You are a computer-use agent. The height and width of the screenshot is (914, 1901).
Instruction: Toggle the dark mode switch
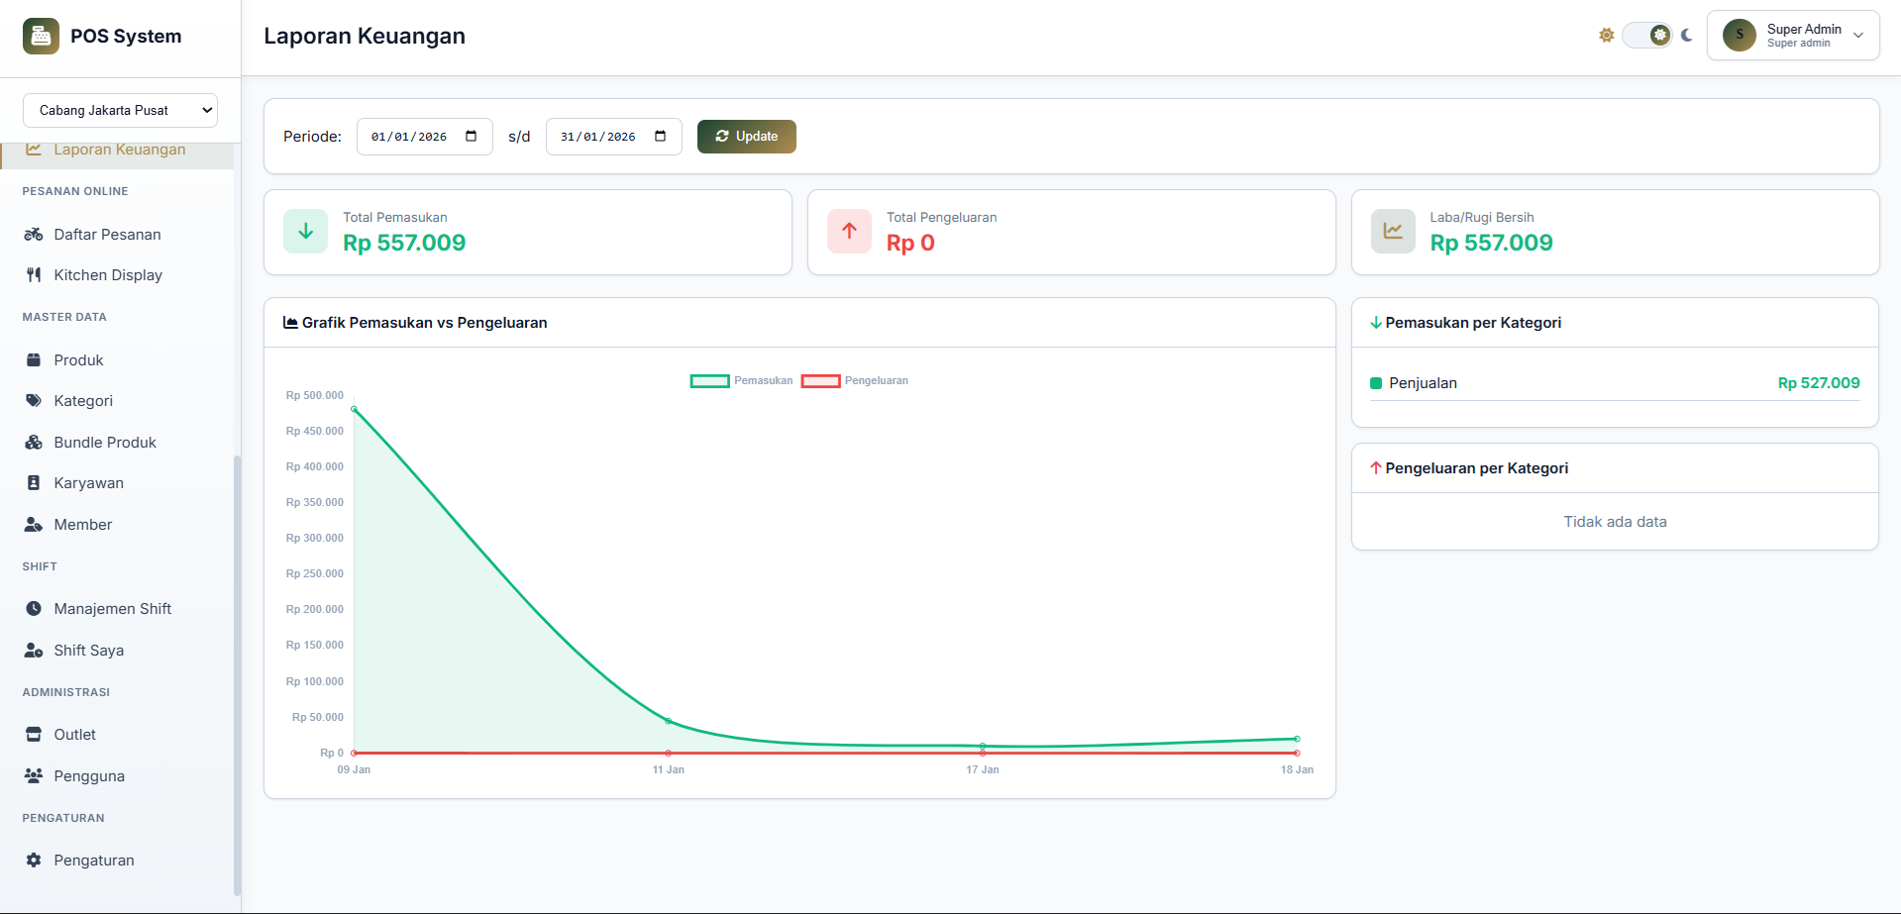1646,35
